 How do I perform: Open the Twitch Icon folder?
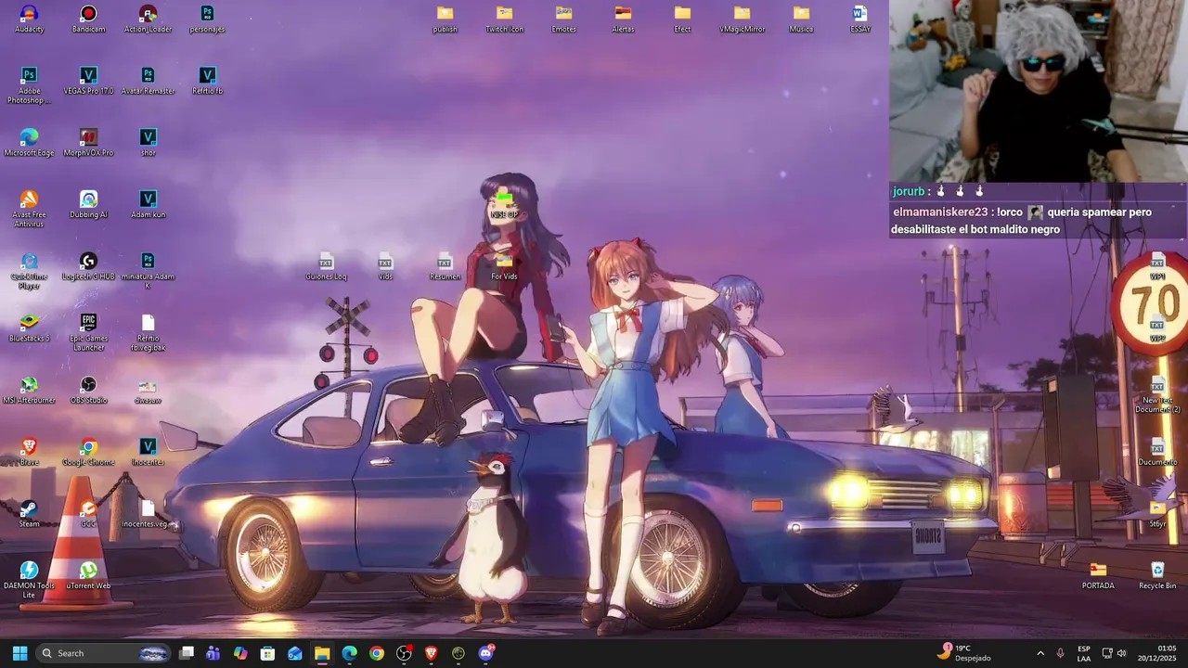[x=504, y=19]
